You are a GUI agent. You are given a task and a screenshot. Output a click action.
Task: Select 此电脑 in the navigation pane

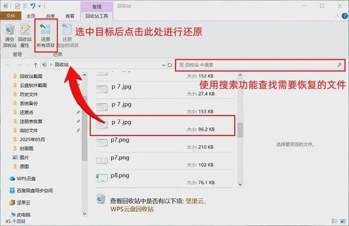23,214
